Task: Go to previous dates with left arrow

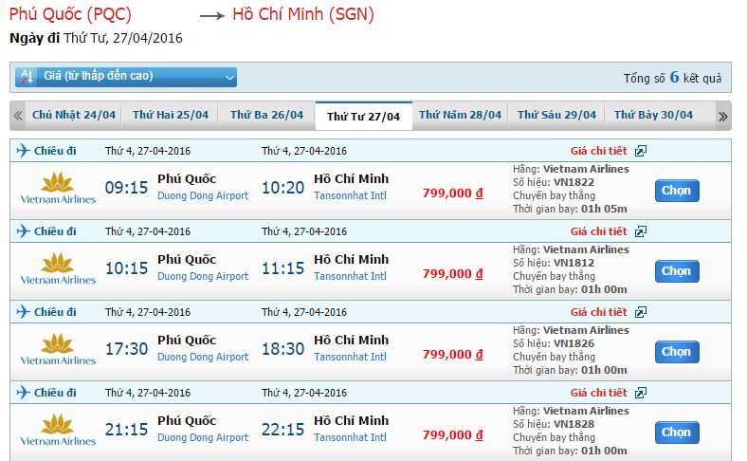Action: (18, 116)
